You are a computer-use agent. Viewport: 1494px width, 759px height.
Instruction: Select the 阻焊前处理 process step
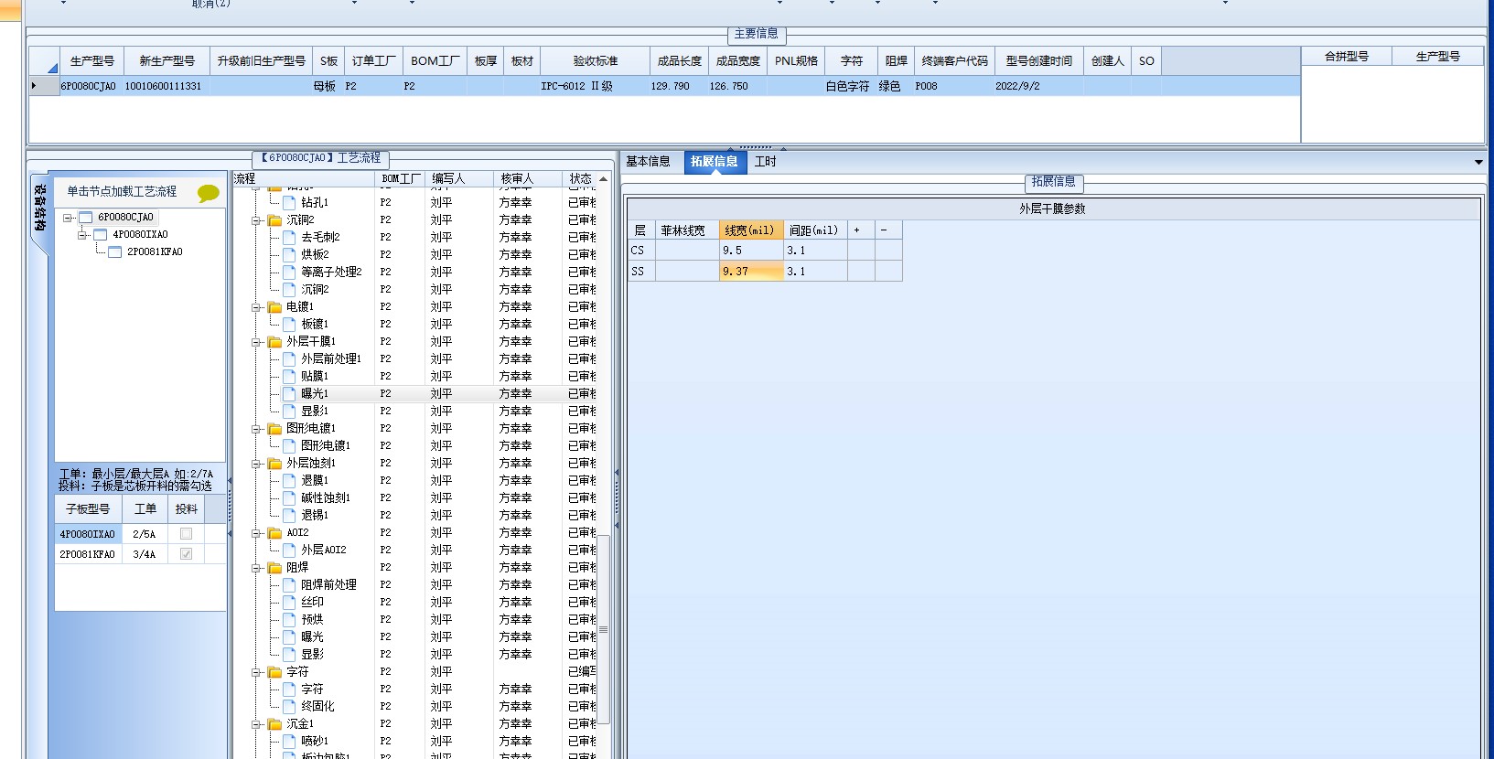tap(328, 585)
